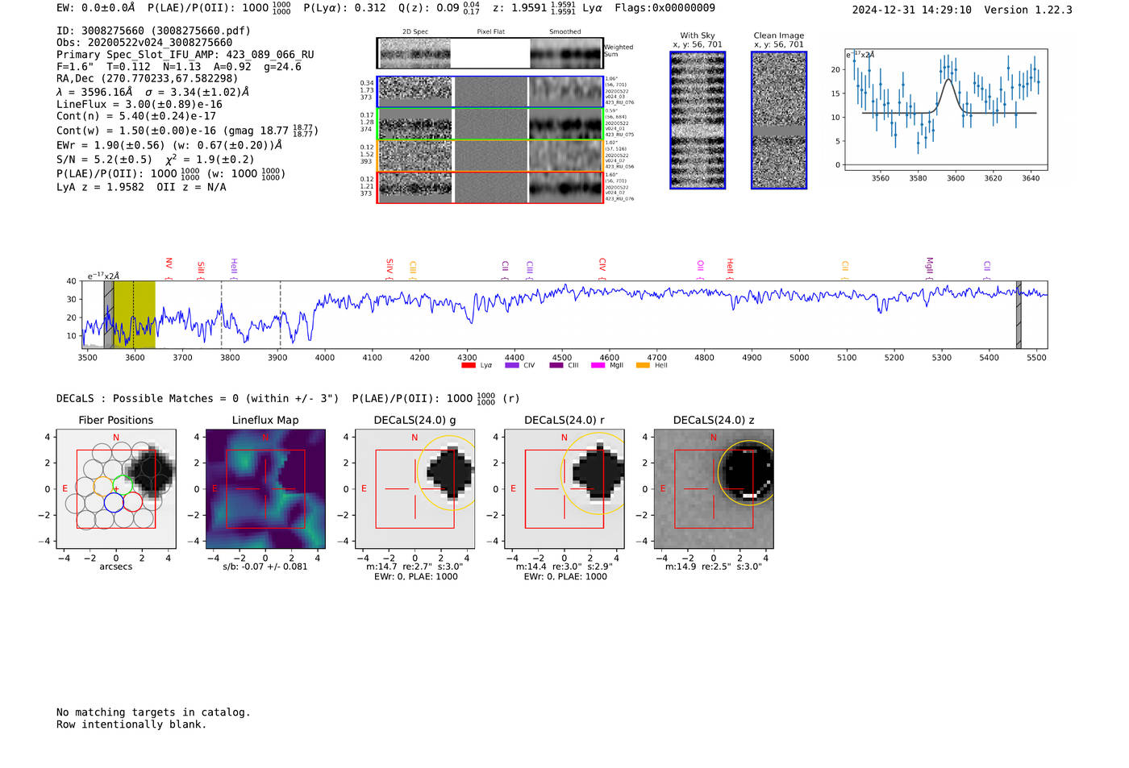The image size is (1129, 768).
Task: Click the SiIV line marker above spectrum
Action: point(390,268)
